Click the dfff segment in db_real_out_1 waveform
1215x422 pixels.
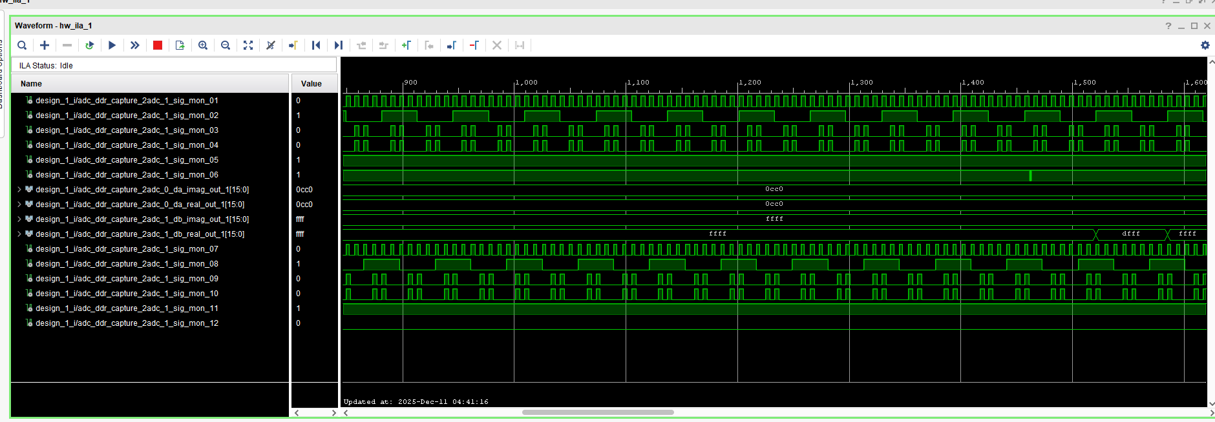click(x=1131, y=234)
